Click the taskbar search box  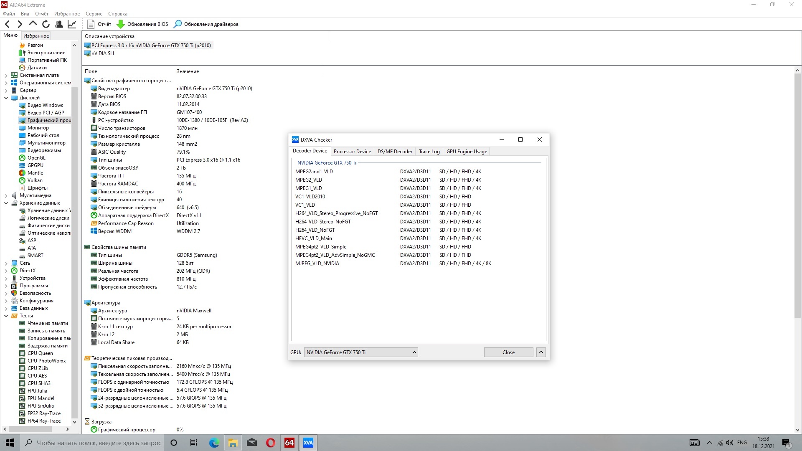(92, 443)
